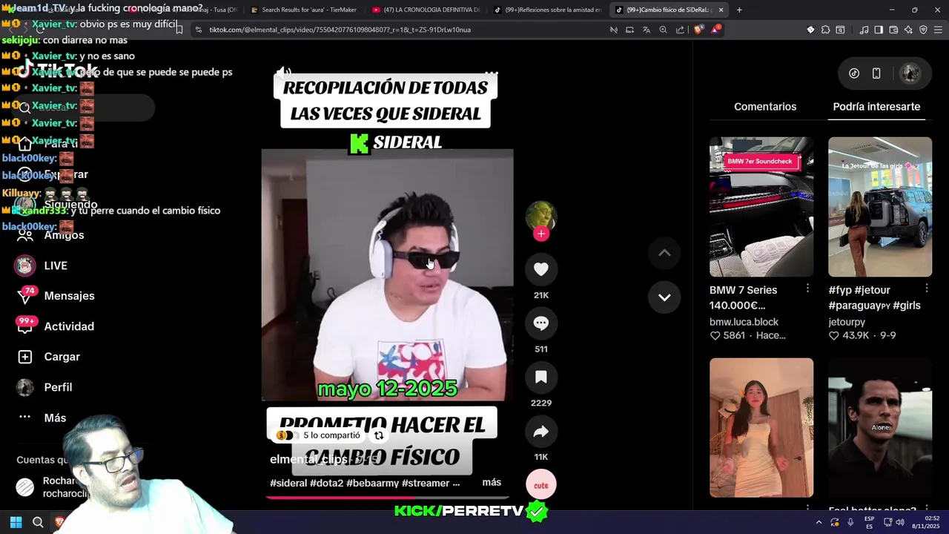Open options menu for BMW 7 Series video
Screen dimensions: 949x534
point(807,289)
